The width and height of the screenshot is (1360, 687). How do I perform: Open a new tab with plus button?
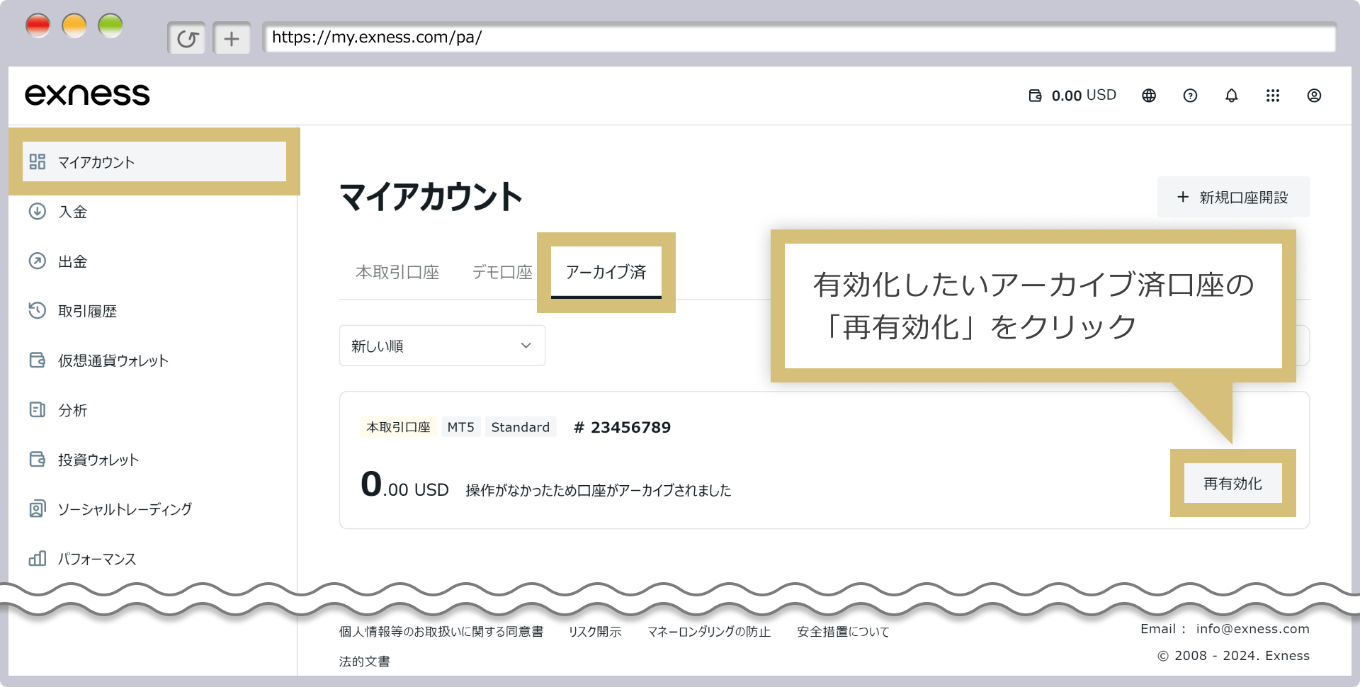[232, 38]
